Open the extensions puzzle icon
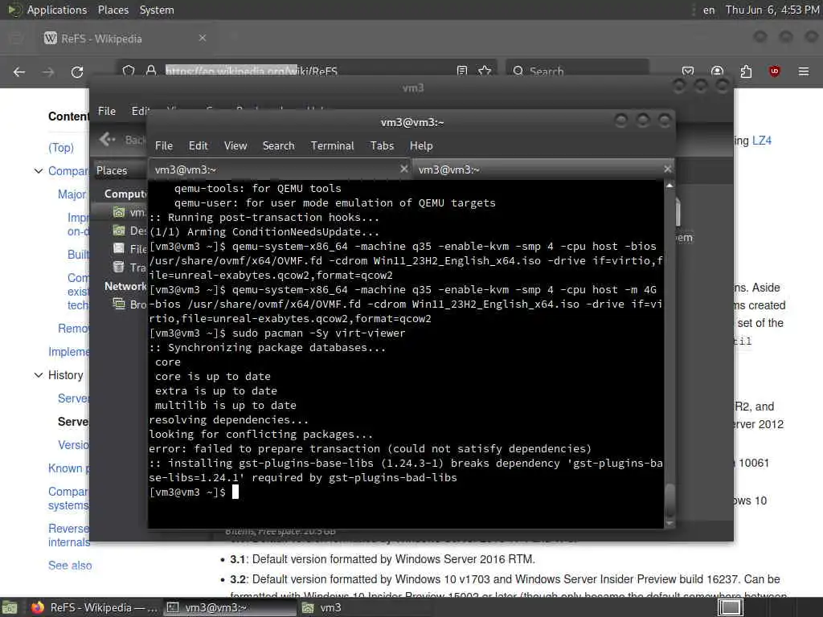 746,72
